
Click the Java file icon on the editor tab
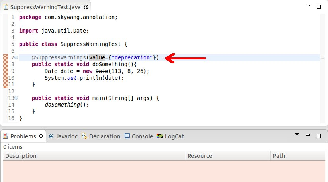[x=6, y=7]
